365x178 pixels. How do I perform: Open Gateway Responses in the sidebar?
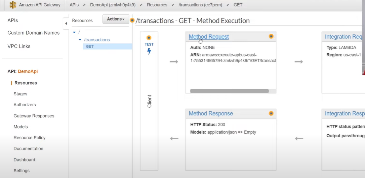34,116
